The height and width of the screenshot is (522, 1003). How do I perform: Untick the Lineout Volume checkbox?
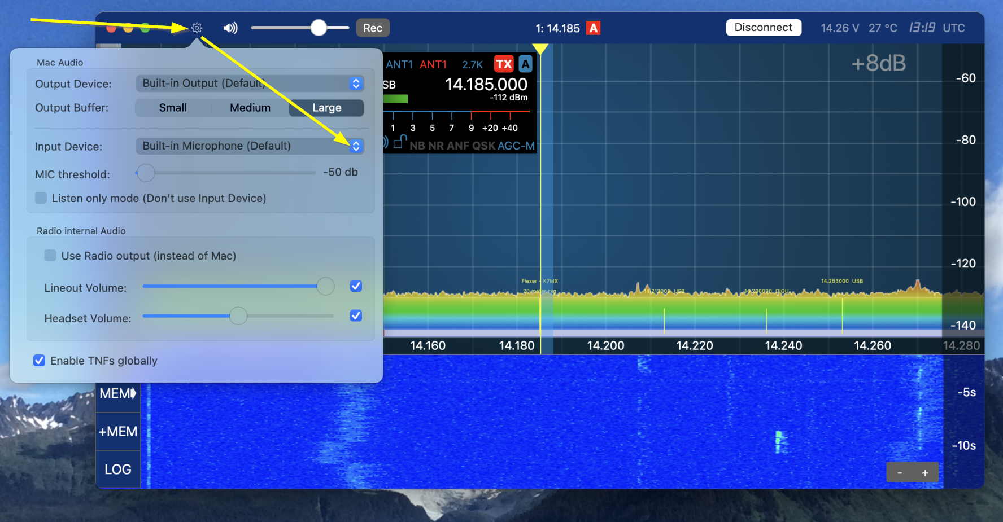point(356,286)
